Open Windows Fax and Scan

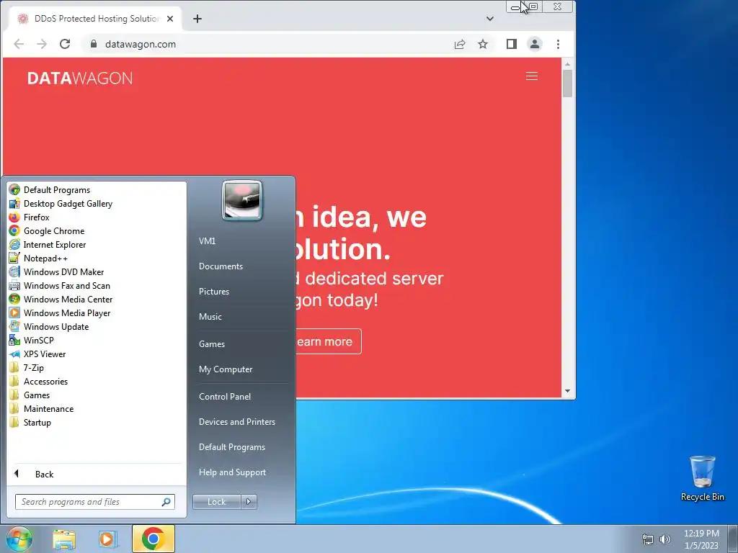(66, 285)
